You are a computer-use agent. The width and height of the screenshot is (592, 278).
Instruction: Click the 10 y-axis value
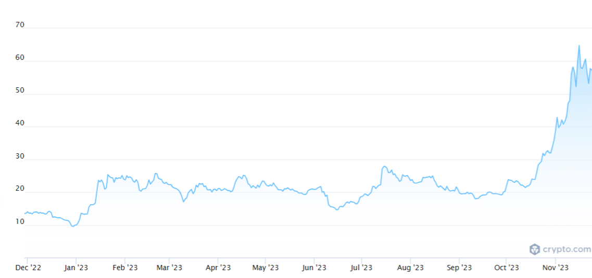[20, 221]
